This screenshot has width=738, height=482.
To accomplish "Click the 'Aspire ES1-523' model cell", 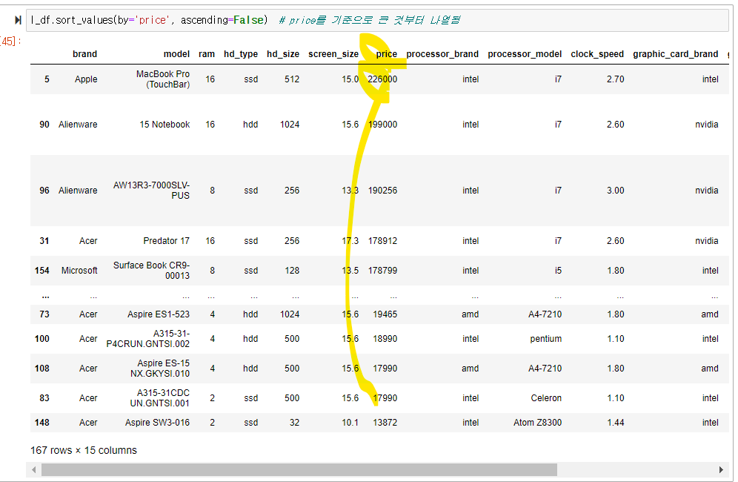I will point(159,314).
